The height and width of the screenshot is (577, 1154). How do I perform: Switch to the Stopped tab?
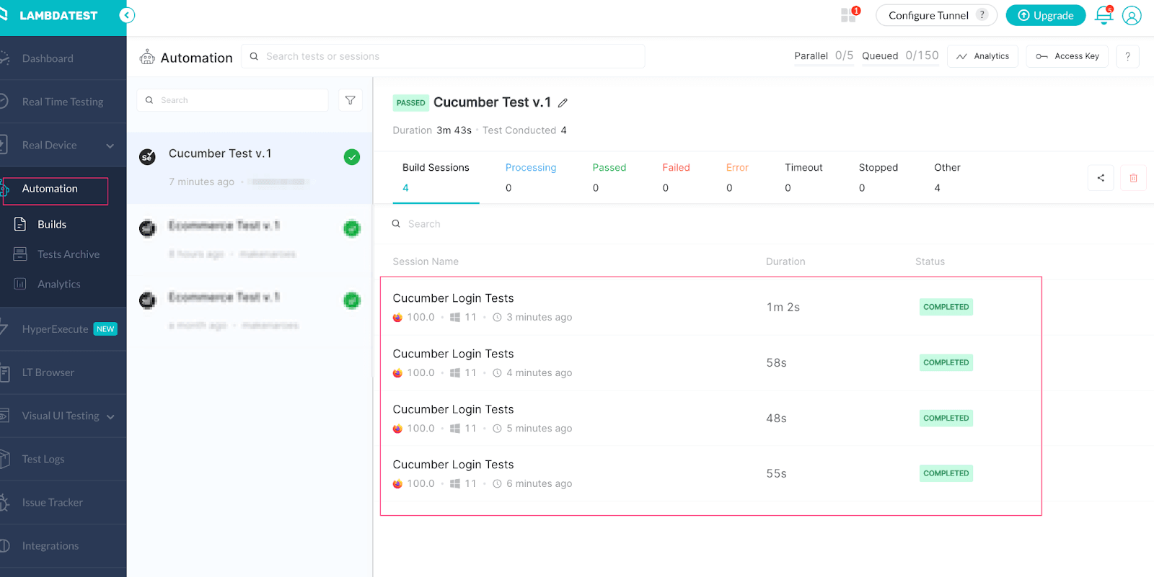coord(878,177)
